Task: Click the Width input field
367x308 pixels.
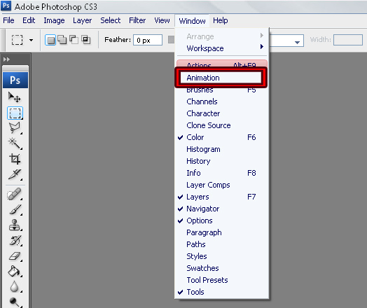Action: pyautogui.click(x=348, y=40)
